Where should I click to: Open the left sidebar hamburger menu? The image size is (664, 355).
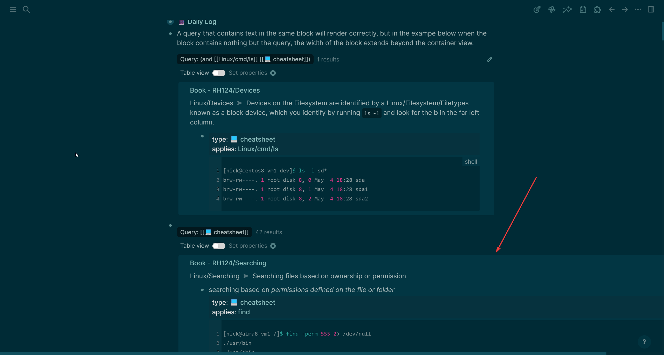click(13, 9)
